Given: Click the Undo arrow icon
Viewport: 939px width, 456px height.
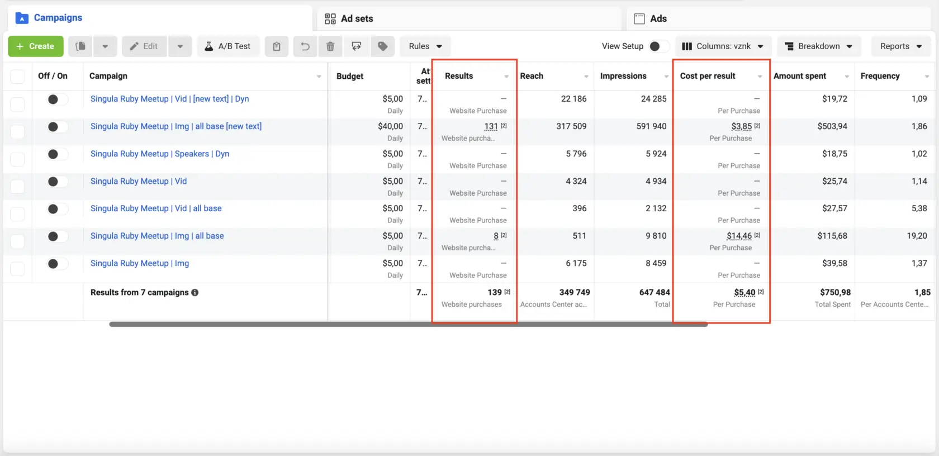Looking at the screenshot, I should 305,46.
